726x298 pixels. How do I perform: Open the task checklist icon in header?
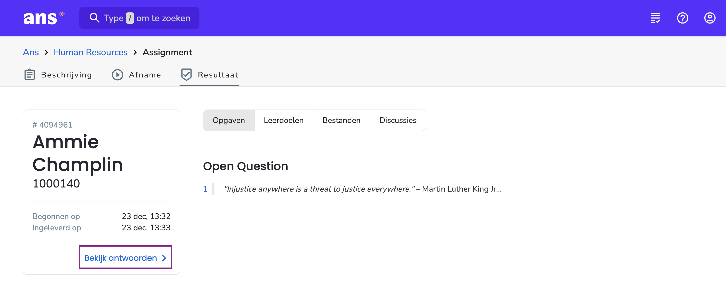tap(655, 18)
